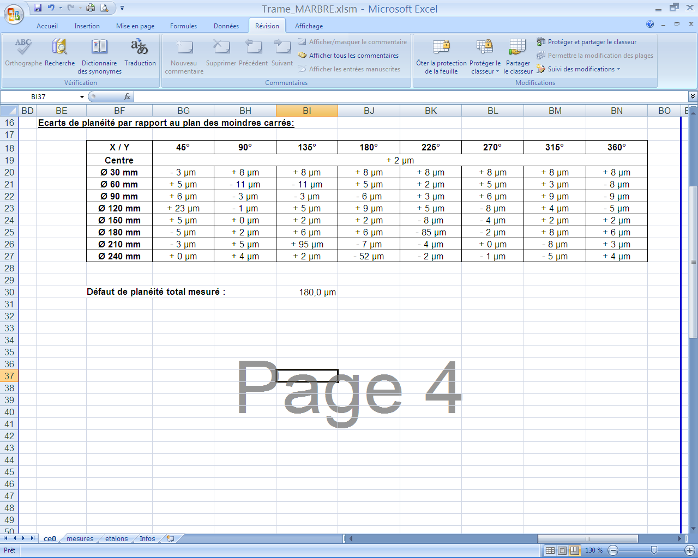Switch to Page Break Preview view button
Viewport: 698px width, 558px height.
coord(574,550)
